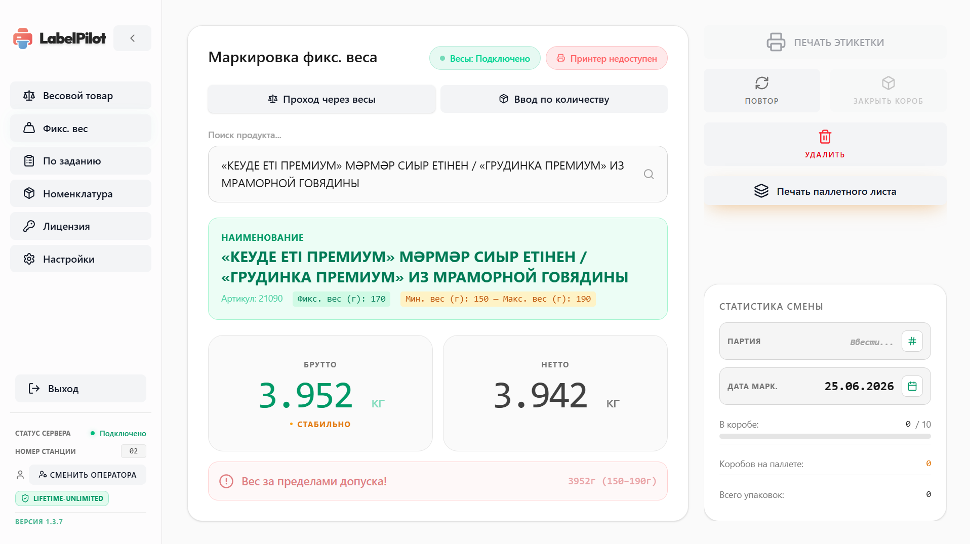Open the По заданию section
Viewport: 970px width, 544px height.
(80, 161)
